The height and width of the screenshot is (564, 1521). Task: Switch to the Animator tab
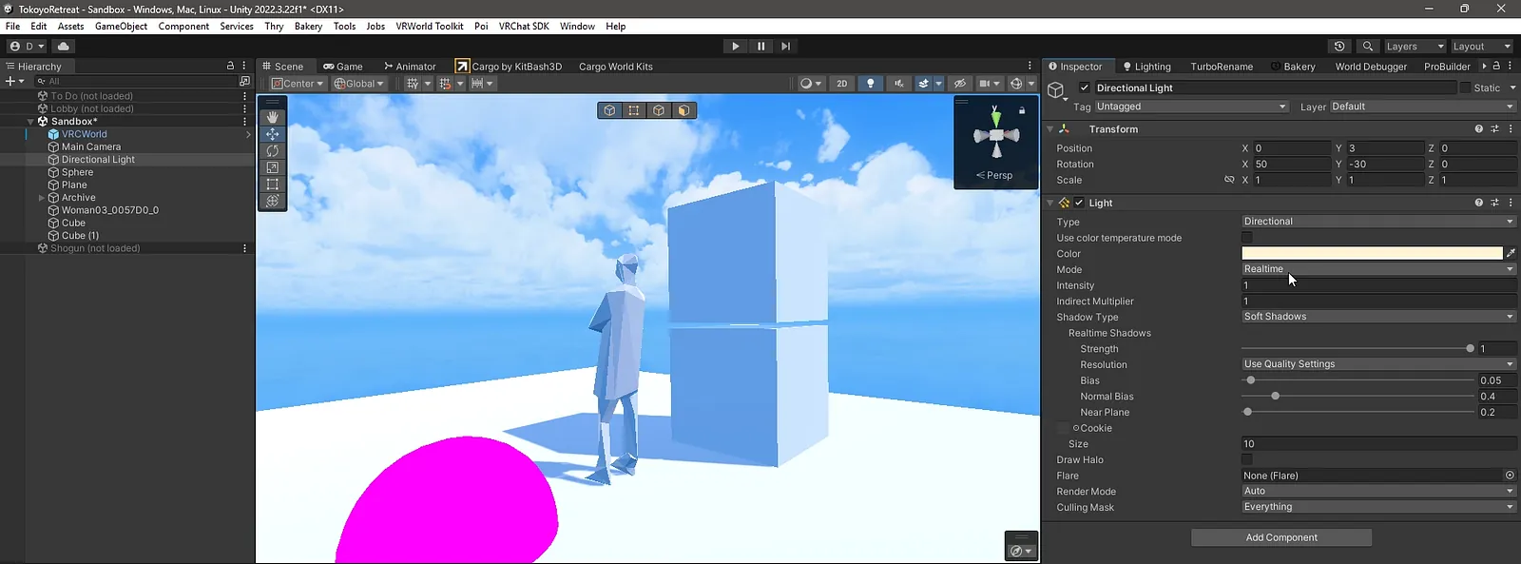(410, 66)
